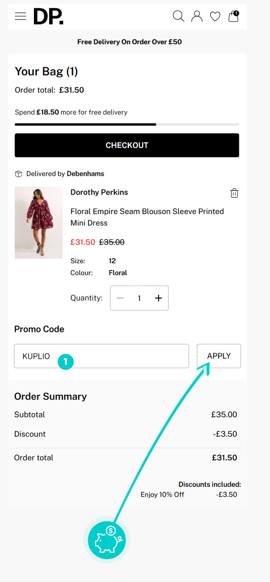This screenshot has height=582, width=270.
Task: Decrease quantity with minus button
Action: click(121, 298)
